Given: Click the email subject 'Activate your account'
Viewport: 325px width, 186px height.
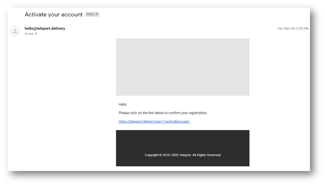Looking at the screenshot, I should pos(54,14).
